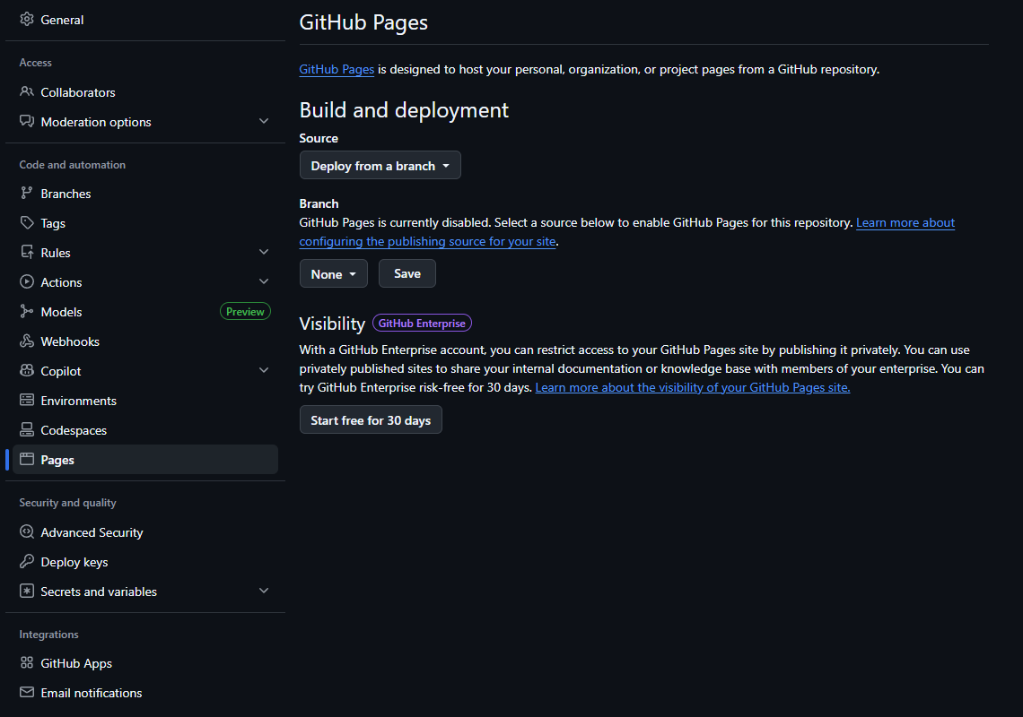Open the Deploy from a branch dropdown
1023x717 pixels.
pos(380,166)
